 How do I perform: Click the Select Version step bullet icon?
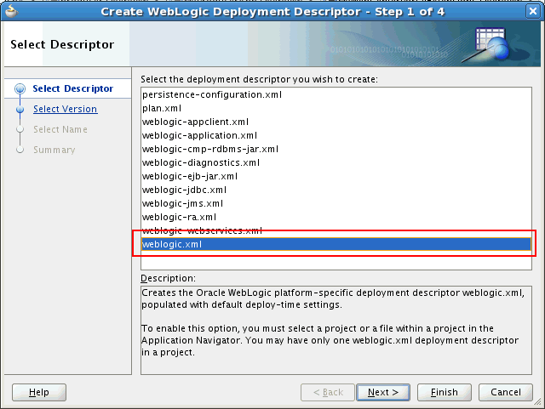click(20, 110)
